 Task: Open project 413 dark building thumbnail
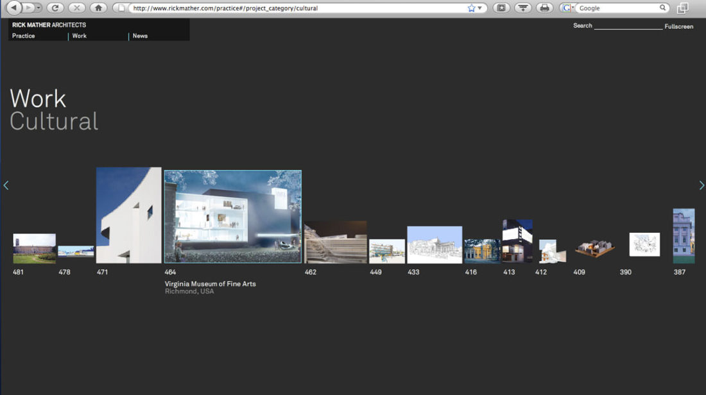point(517,241)
